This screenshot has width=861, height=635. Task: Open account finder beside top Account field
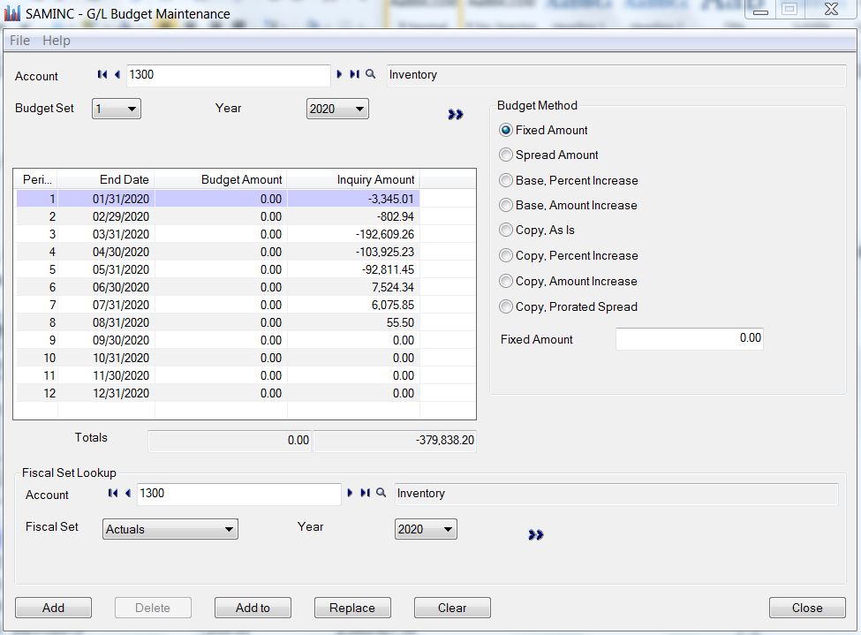pyautogui.click(x=371, y=74)
